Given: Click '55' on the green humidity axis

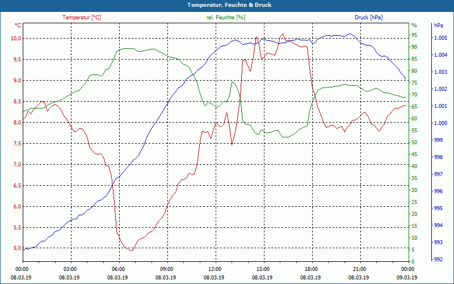Looking at the screenshot, I should pos(414,131).
